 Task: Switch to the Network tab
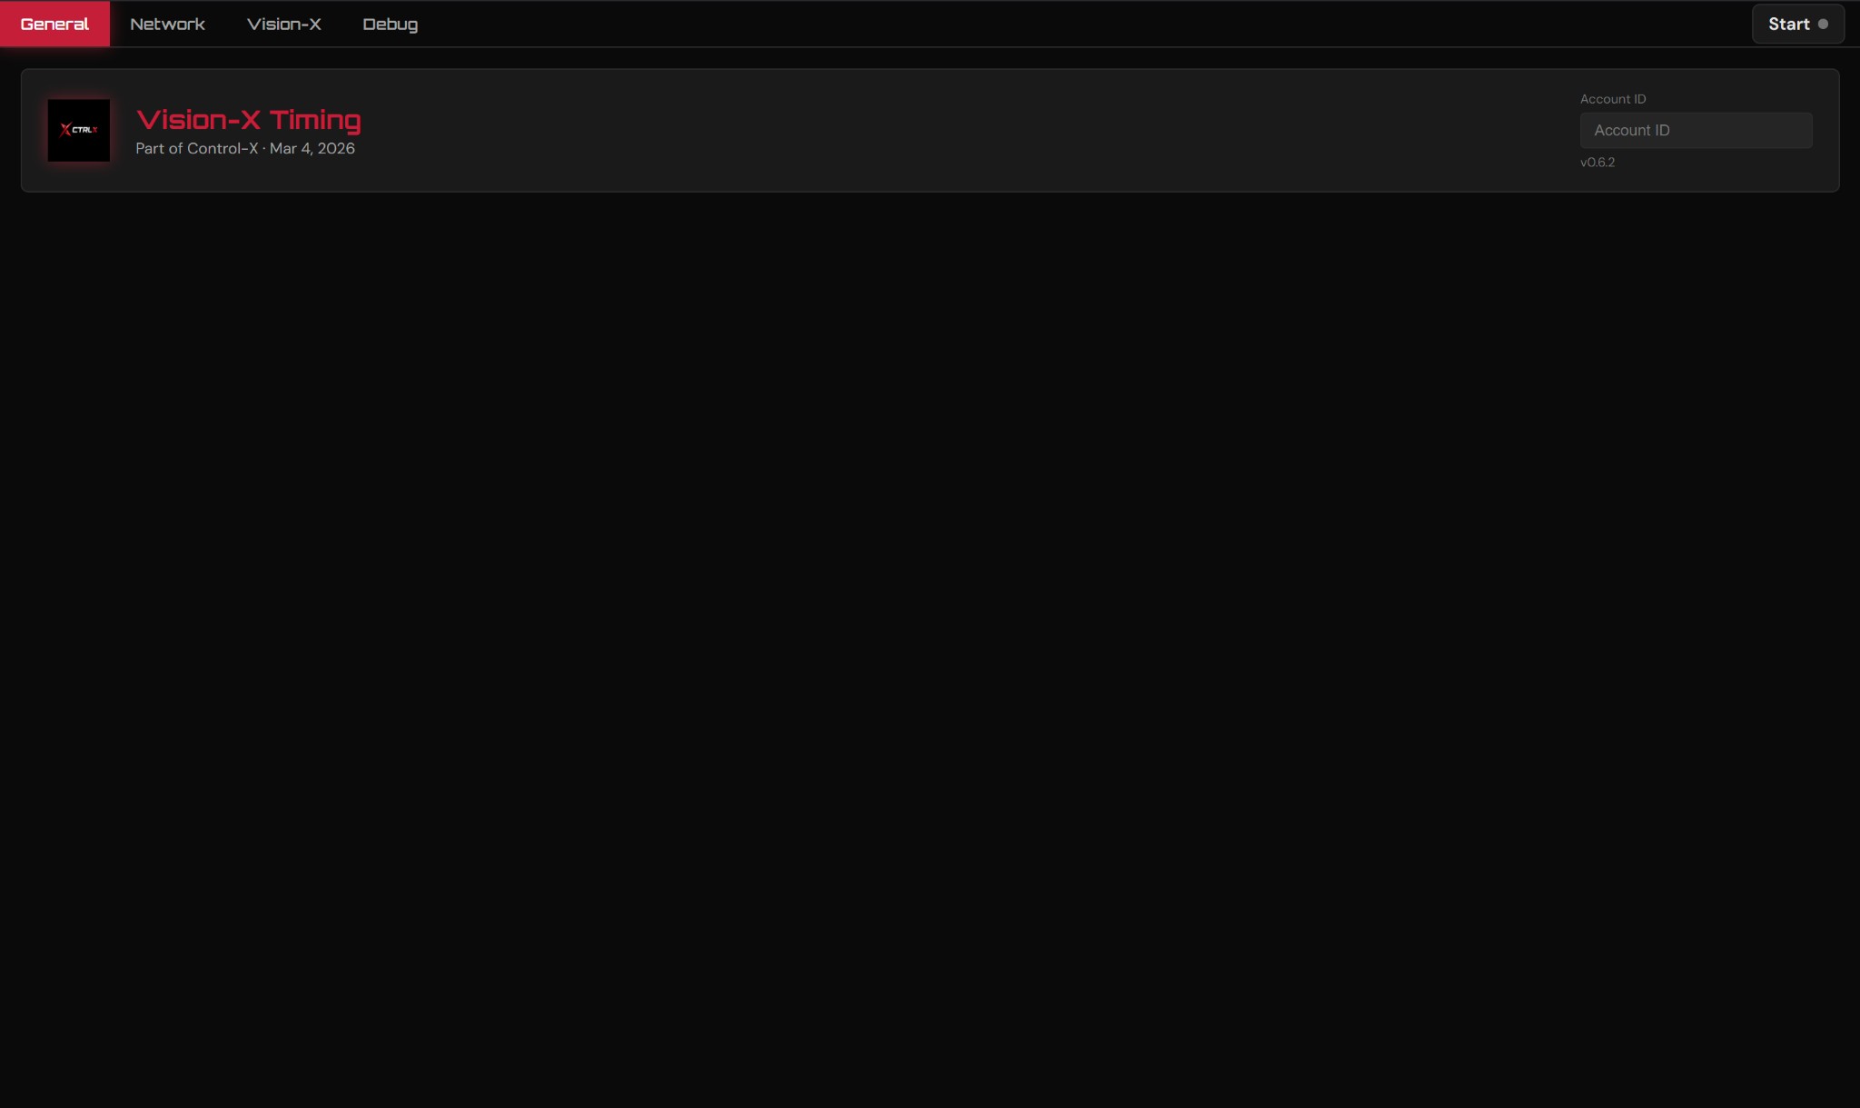[167, 25]
